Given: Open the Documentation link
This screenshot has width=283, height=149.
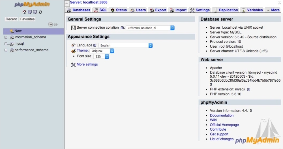Looking at the screenshot, I should tap(222, 115).
